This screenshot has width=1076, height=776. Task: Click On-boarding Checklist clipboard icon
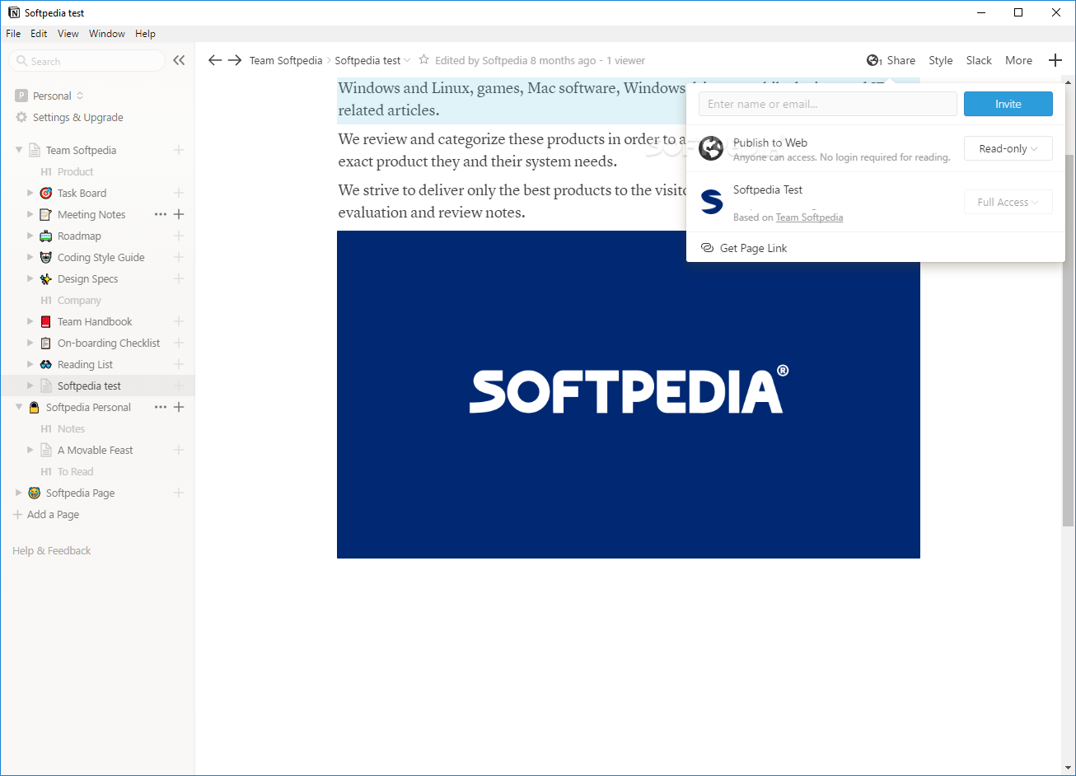(x=46, y=343)
